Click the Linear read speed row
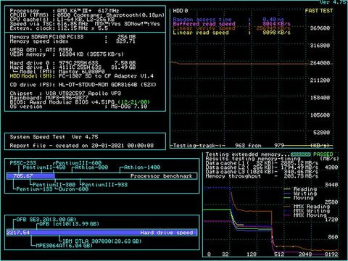348x261 pixels. click(231, 33)
